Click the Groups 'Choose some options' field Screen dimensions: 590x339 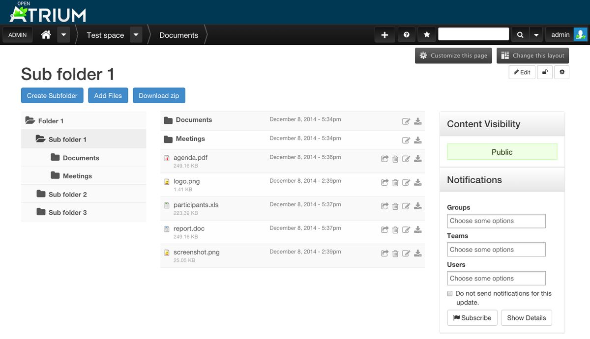(496, 221)
